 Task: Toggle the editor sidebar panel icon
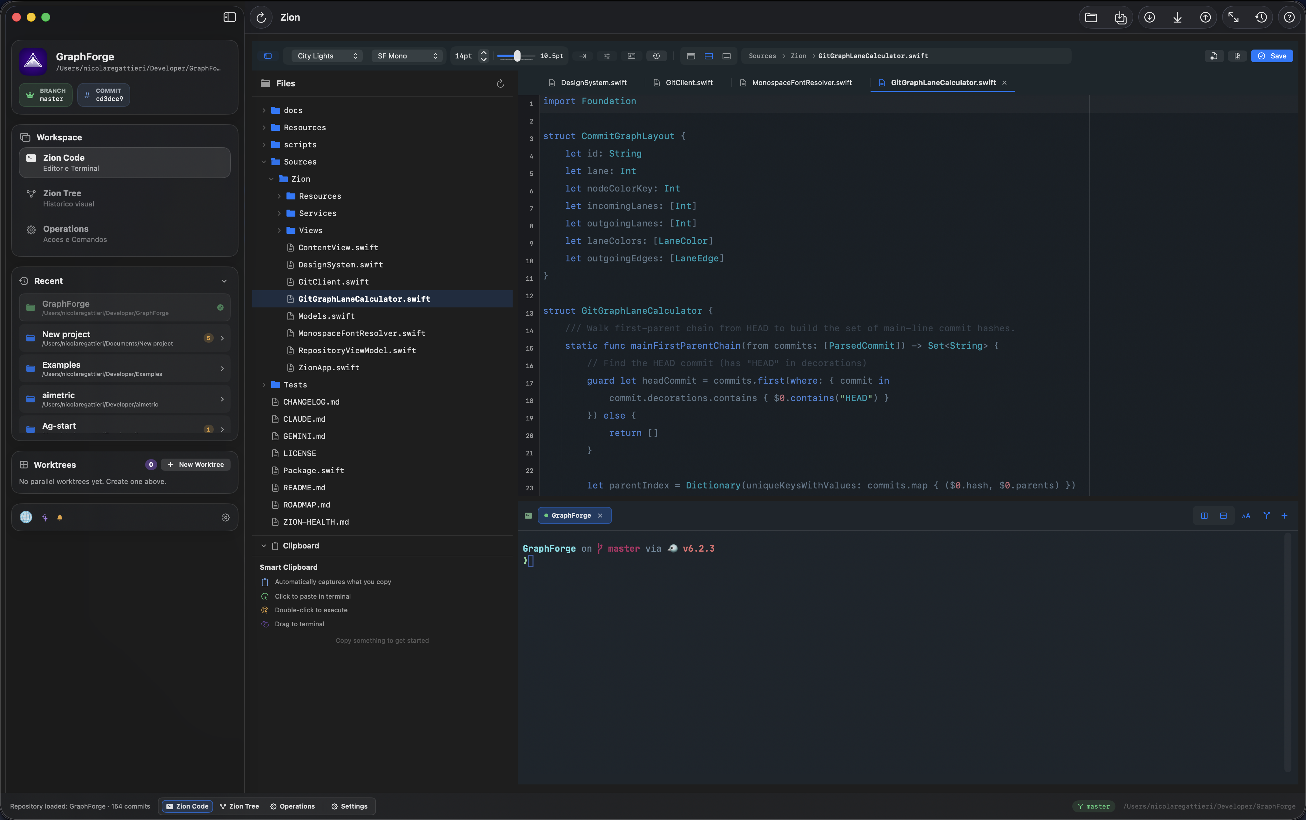268,56
